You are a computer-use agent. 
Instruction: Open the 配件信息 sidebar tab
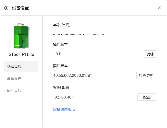(14, 90)
